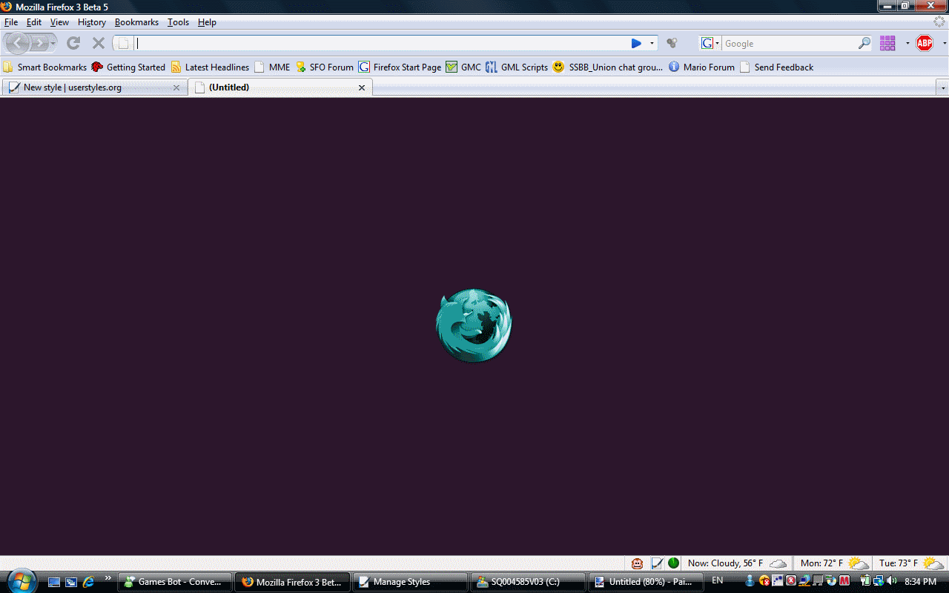Open the Mario Forum bookmark
Viewport: 949px width, 593px height.
[x=701, y=67]
